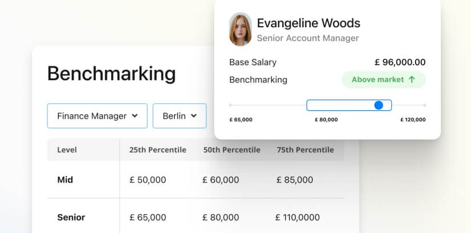This screenshot has height=233, width=471.
Task: Click Senior 25th percentile £ 65,000 cell
Action: coord(148,217)
